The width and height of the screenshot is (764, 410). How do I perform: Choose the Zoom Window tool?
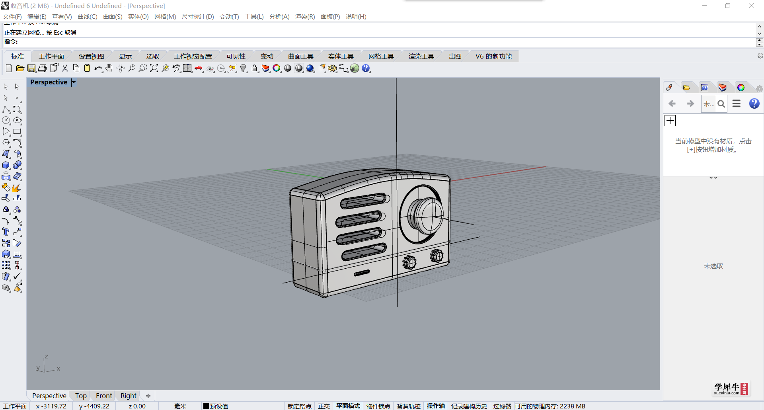click(x=143, y=68)
